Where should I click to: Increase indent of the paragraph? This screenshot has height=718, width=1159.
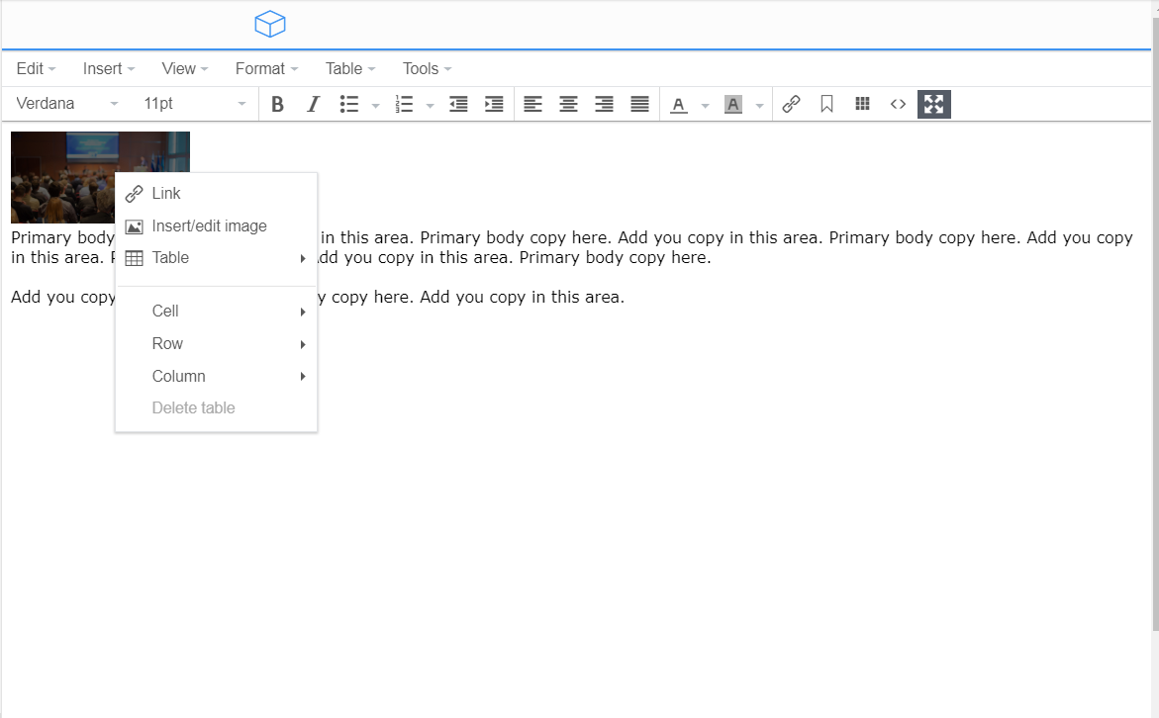494,104
